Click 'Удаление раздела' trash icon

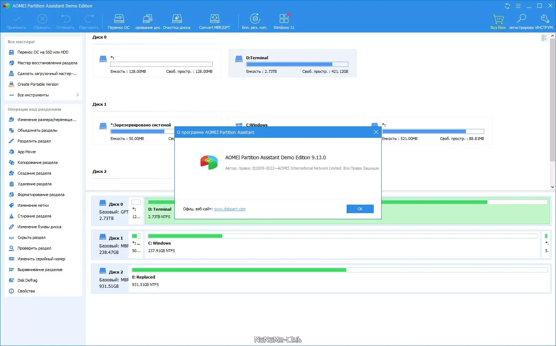pyautogui.click(x=11, y=184)
